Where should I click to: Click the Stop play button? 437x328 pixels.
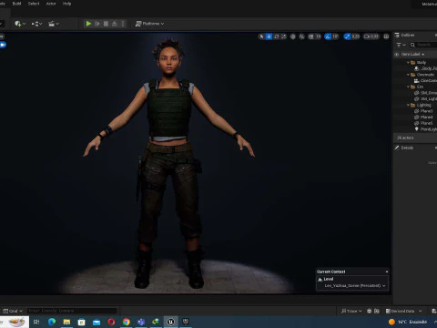[106, 24]
